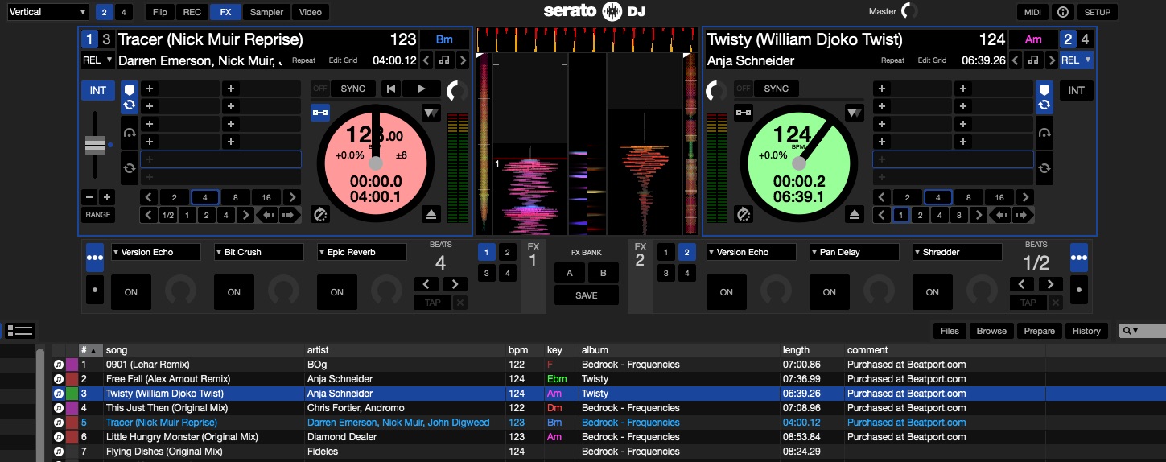Toggle right deck INT mode
This screenshot has height=462, width=1166.
[1077, 91]
